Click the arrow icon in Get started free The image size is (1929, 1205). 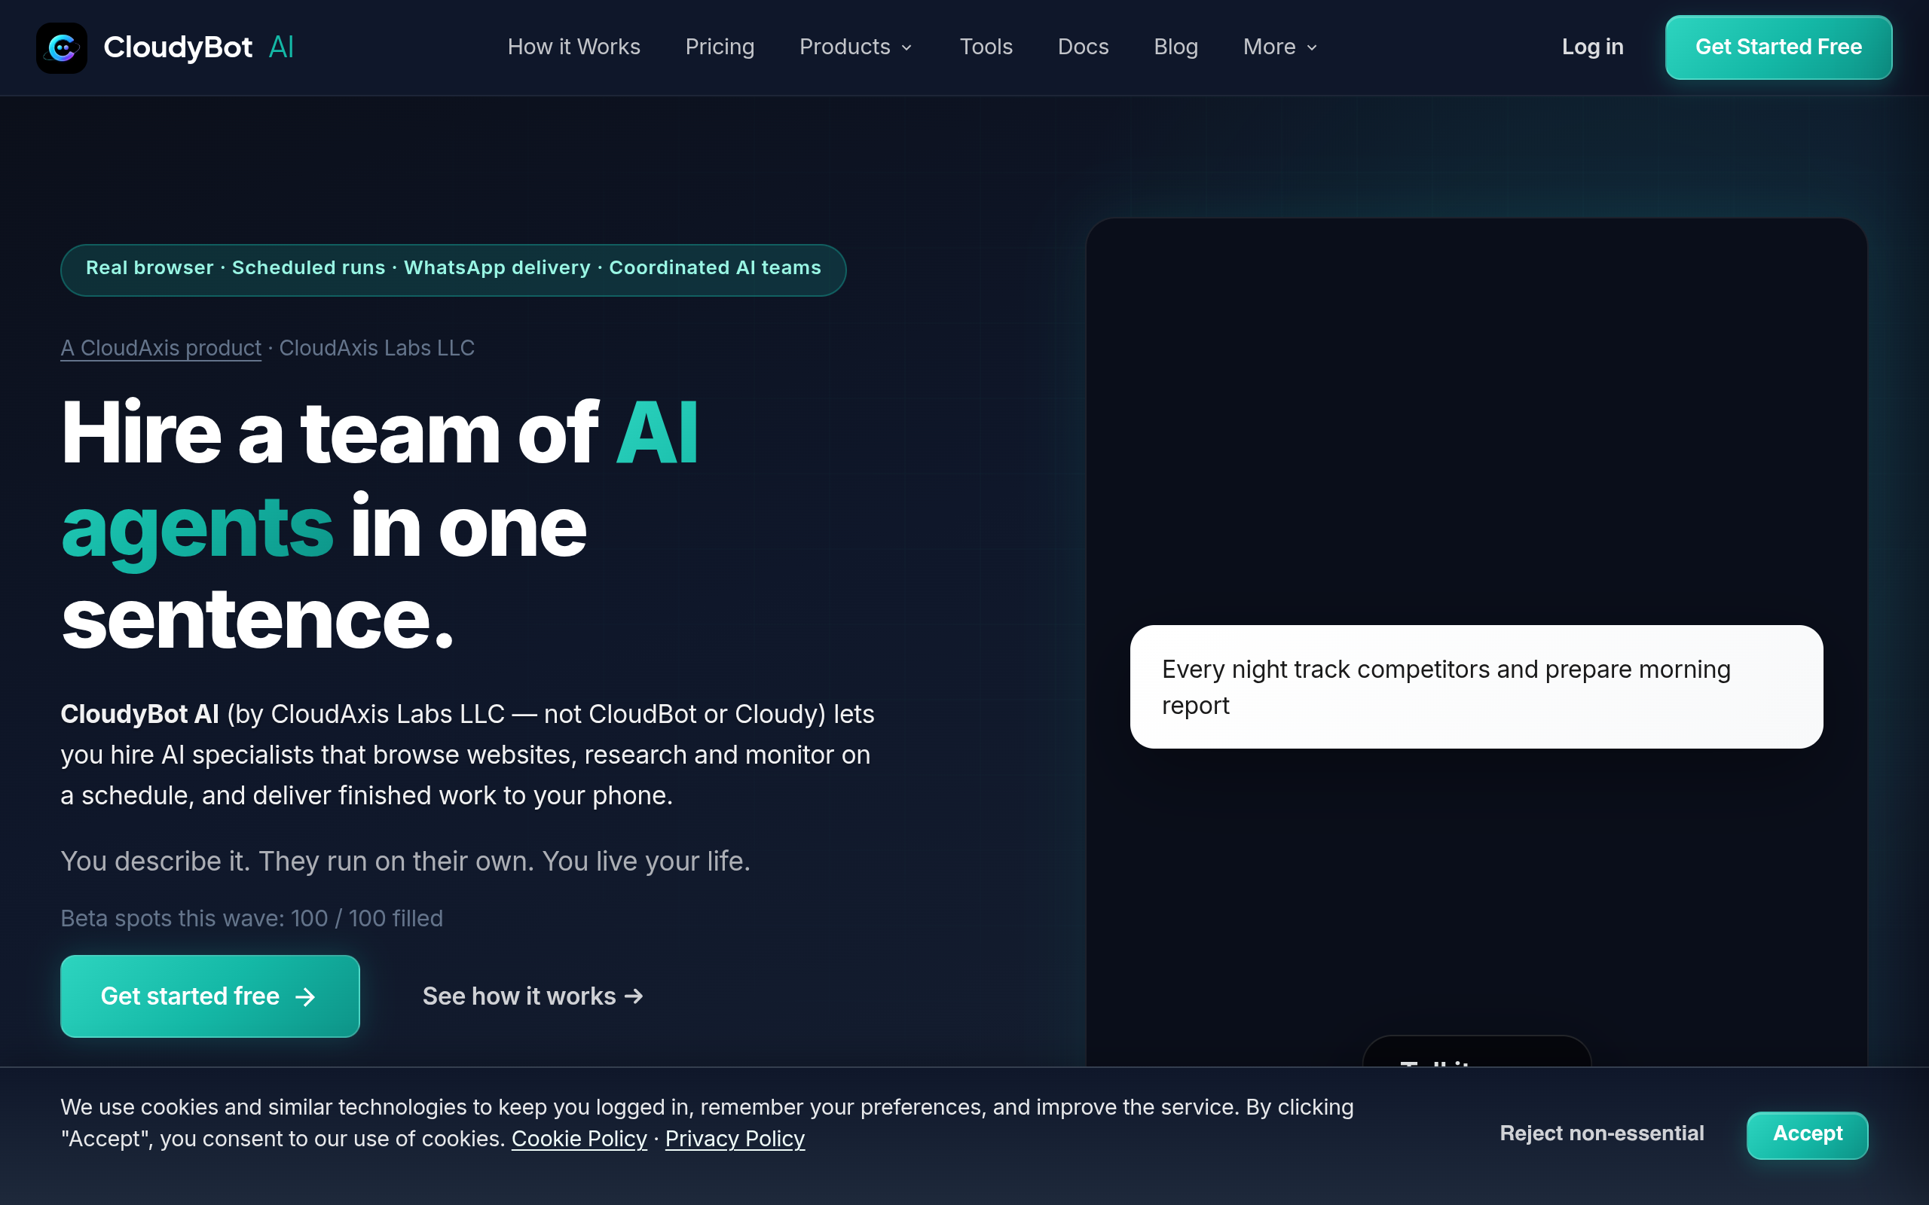pyautogui.click(x=305, y=997)
